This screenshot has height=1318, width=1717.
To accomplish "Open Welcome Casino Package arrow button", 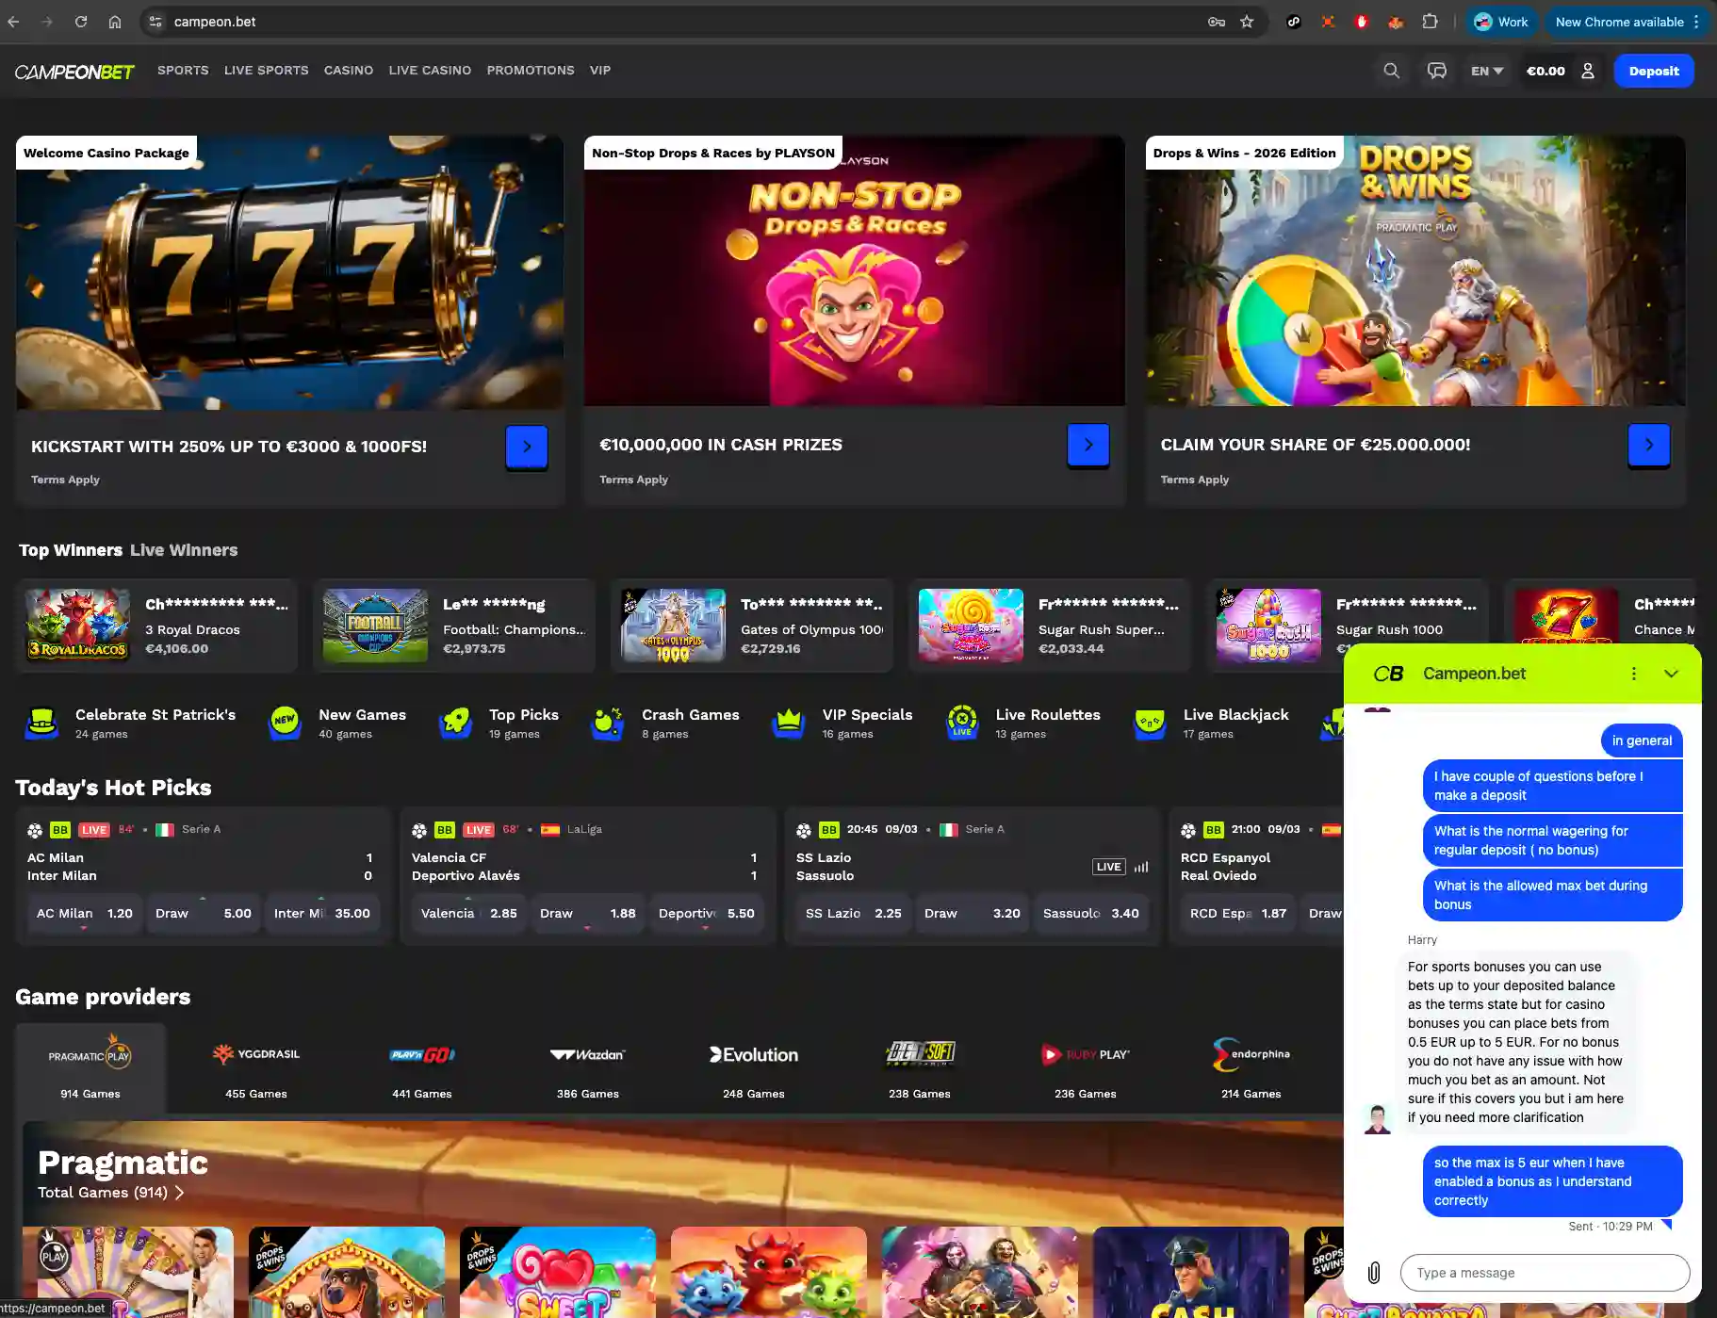I will [527, 447].
